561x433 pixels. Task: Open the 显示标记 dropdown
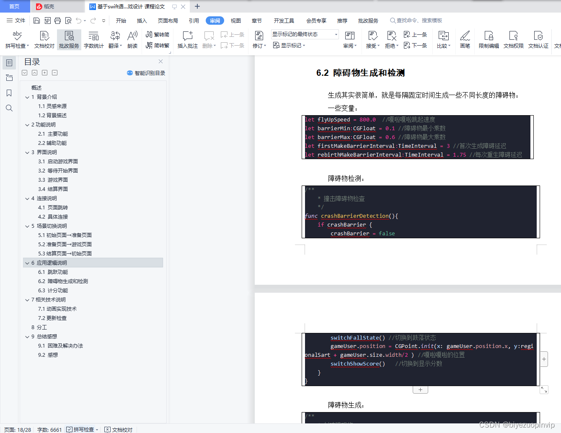(289, 45)
